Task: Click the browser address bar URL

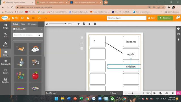Action: coord(36,7)
